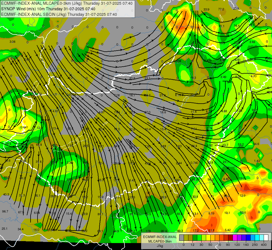Click the 400 tick label on the legend

[264, 245]
